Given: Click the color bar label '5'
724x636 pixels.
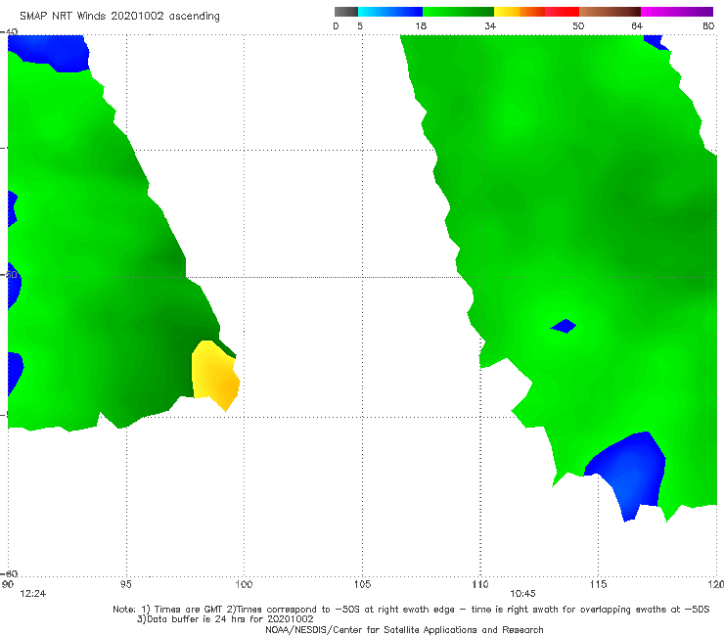Looking at the screenshot, I should click(x=360, y=26).
